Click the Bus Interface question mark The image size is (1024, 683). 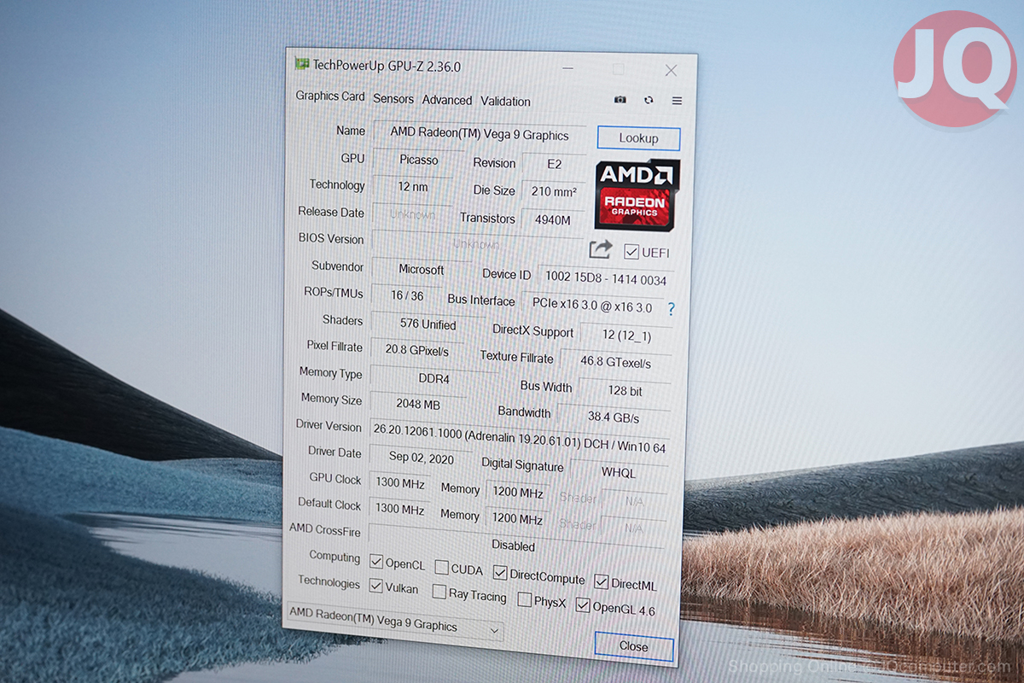click(671, 309)
